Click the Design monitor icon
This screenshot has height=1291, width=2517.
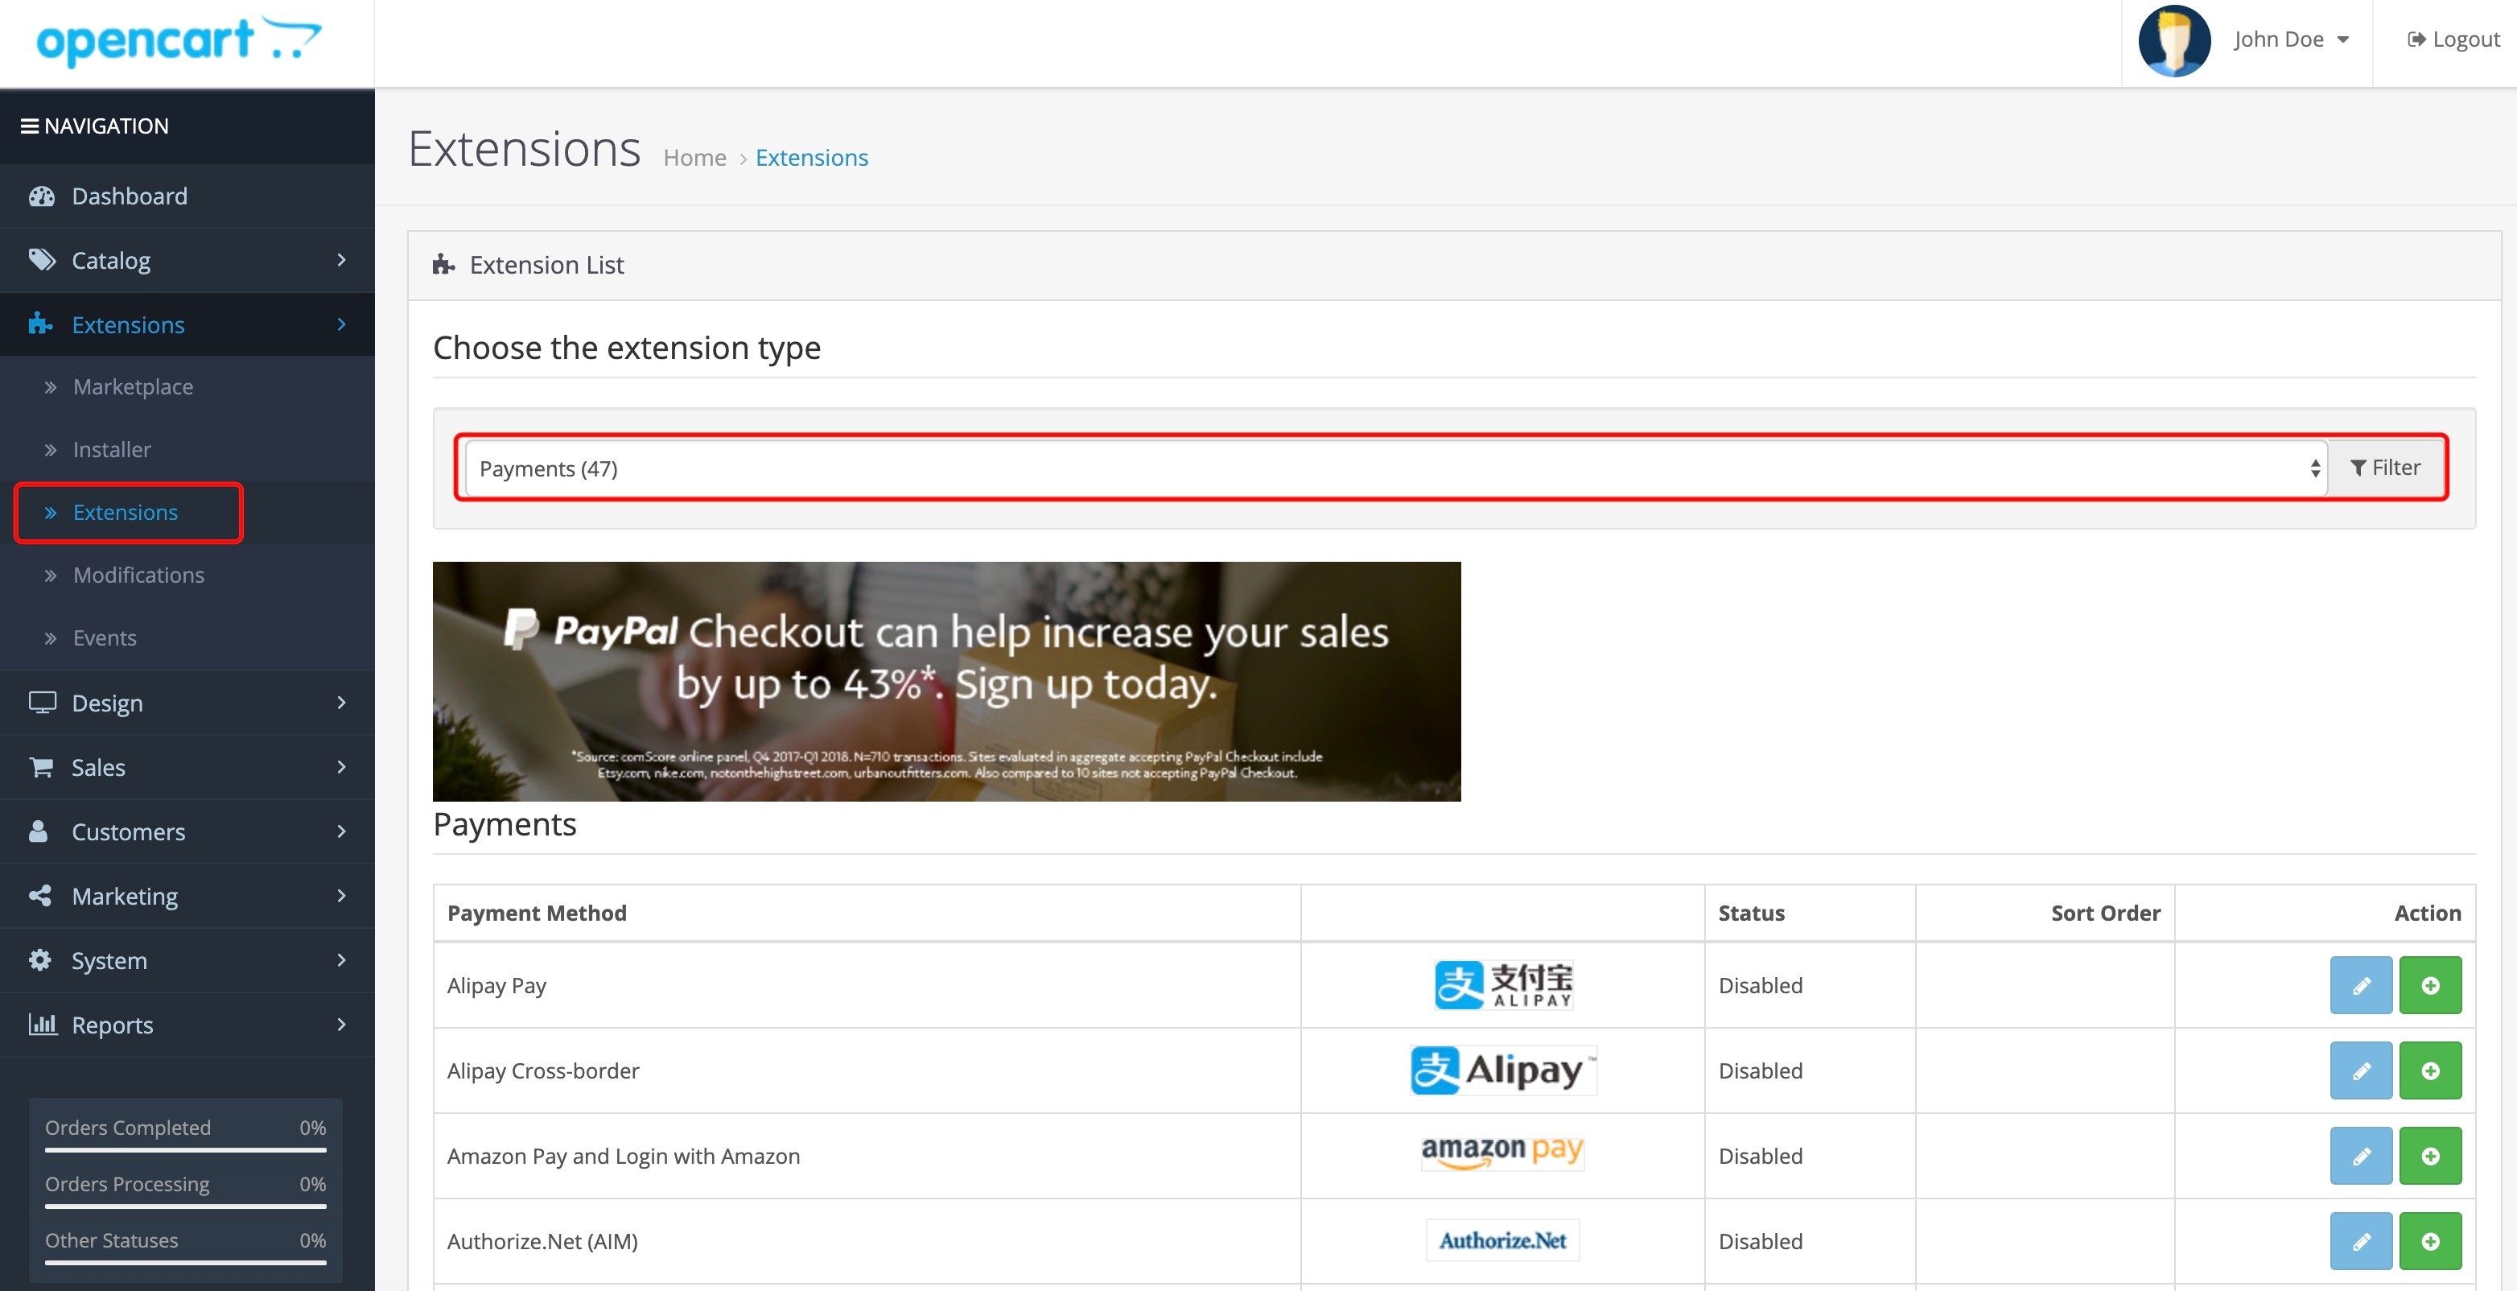pyautogui.click(x=42, y=703)
